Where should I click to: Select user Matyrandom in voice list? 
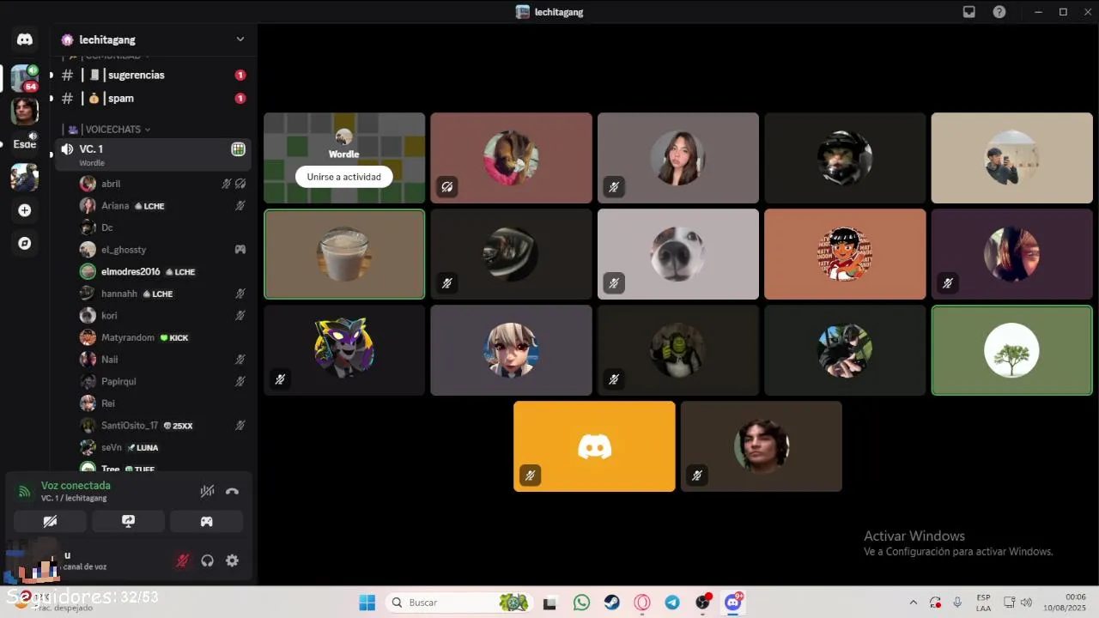163,338
